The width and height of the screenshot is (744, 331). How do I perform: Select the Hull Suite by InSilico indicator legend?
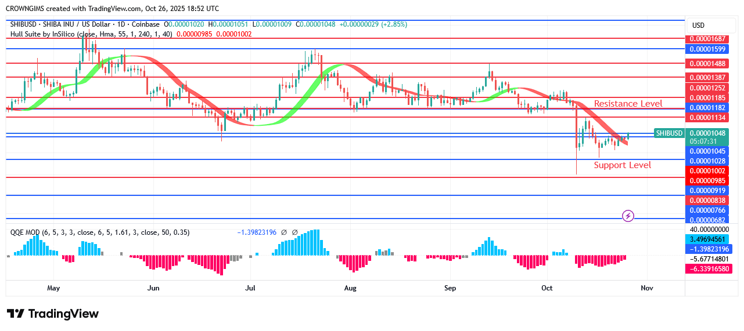(x=91, y=34)
